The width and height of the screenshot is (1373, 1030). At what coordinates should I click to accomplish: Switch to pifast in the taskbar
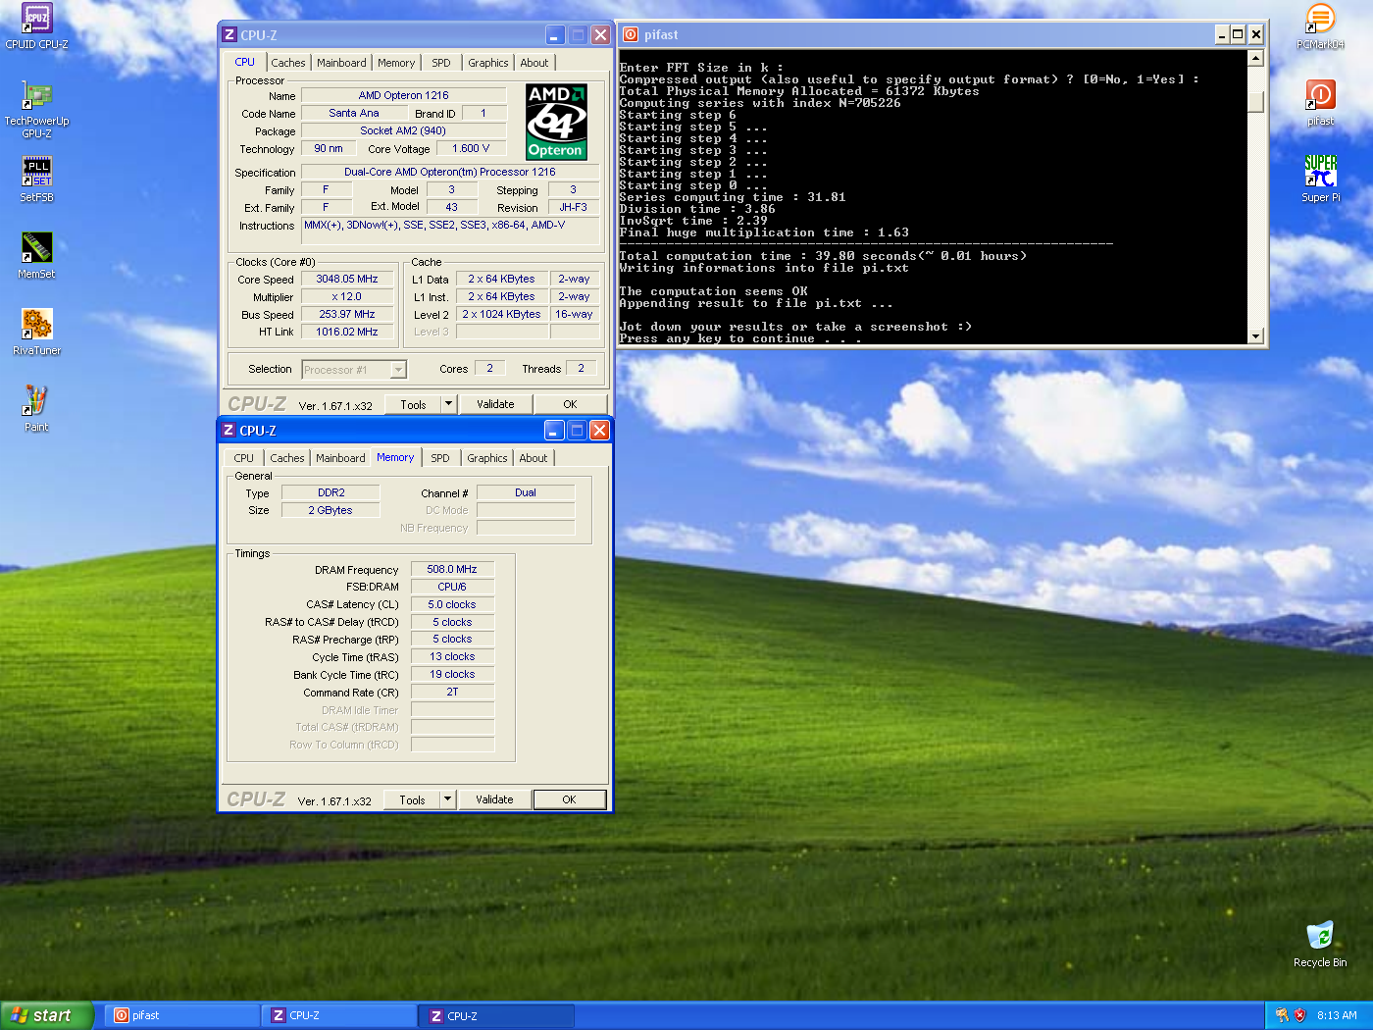click(x=181, y=1015)
